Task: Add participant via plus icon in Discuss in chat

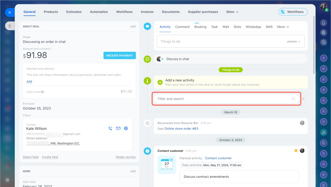Action: pyautogui.click(x=162, y=59)
